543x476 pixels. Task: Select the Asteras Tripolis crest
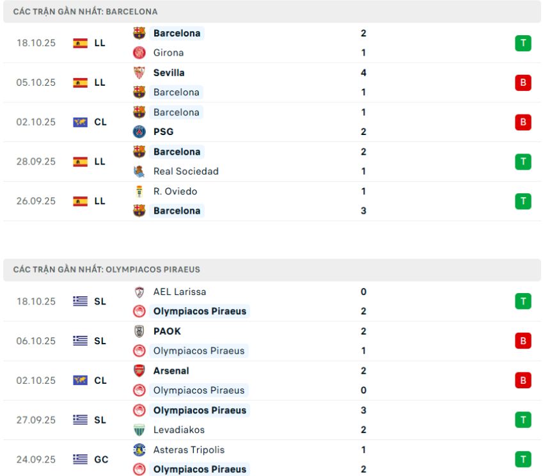coord(138,450)
